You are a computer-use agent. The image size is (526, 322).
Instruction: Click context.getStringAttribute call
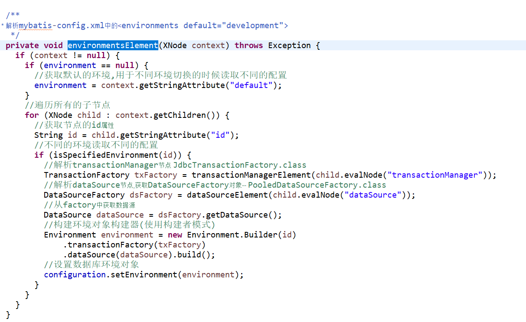[192, 85]
